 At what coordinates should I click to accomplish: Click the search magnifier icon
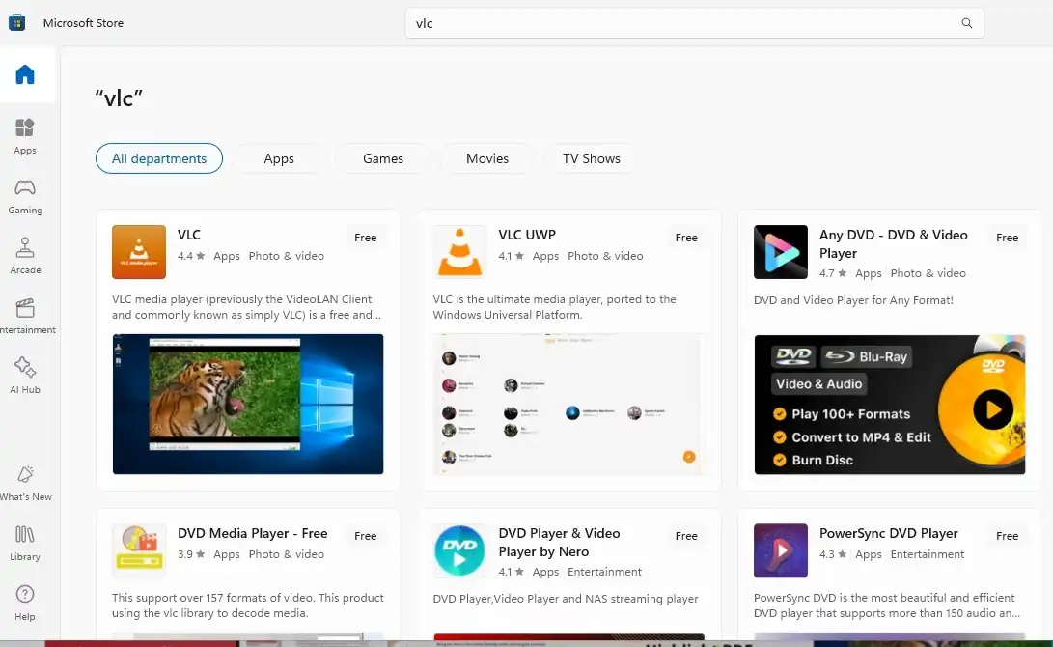click(x=966, y=23)
